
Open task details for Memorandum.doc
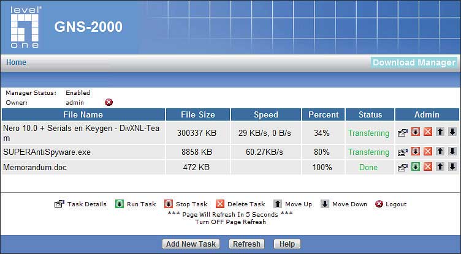pyautogui.click(x=403, y=167)
